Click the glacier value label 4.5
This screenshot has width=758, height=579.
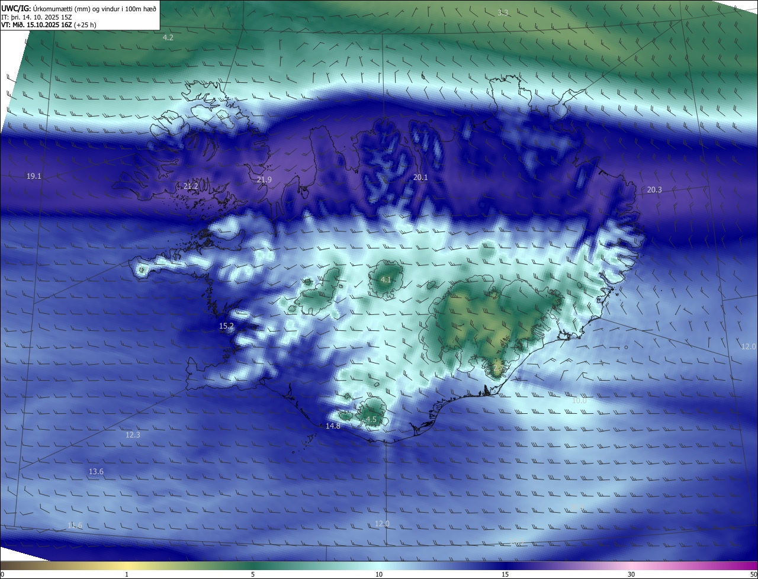coord(371,419)
